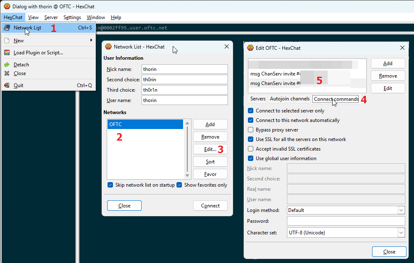Open the Settings menu
Image resolution: width=414 pixels, height=263 pixels.
72,17
